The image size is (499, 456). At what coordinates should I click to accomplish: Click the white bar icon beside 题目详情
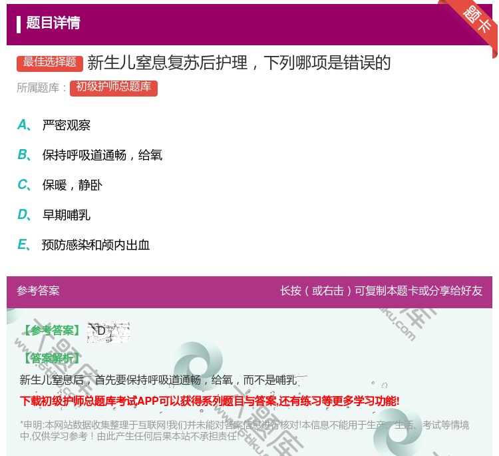(x=19, y=23)
